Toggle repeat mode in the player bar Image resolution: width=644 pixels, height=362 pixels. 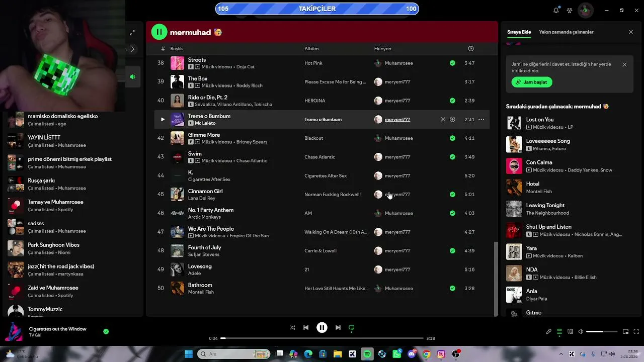352,327
